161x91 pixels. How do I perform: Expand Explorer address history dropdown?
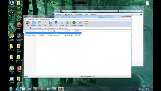[115, 11]
